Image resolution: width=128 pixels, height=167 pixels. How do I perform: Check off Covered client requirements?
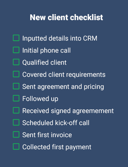[16, 74]
